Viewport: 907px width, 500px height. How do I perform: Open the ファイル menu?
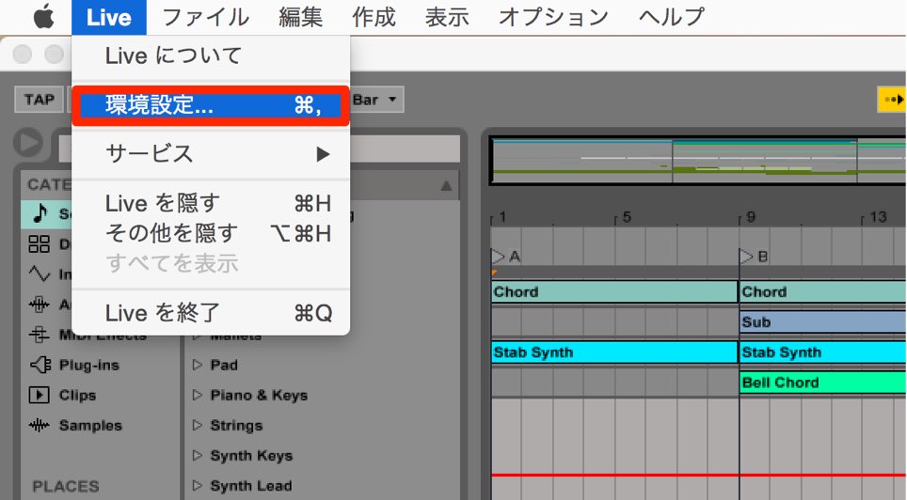point(205,17)
